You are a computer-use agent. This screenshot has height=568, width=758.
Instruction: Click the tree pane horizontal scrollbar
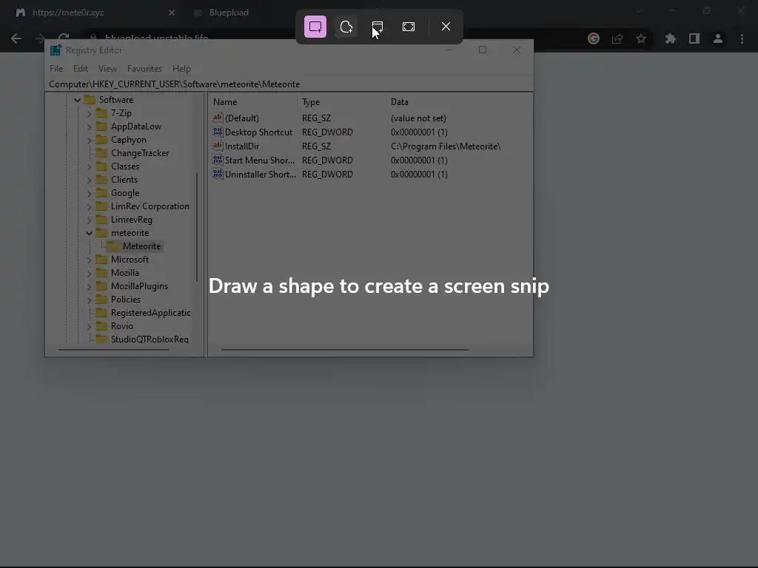[x=113, y=350]
